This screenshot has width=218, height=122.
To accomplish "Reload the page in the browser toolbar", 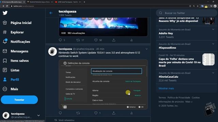I will coord(7,6).
